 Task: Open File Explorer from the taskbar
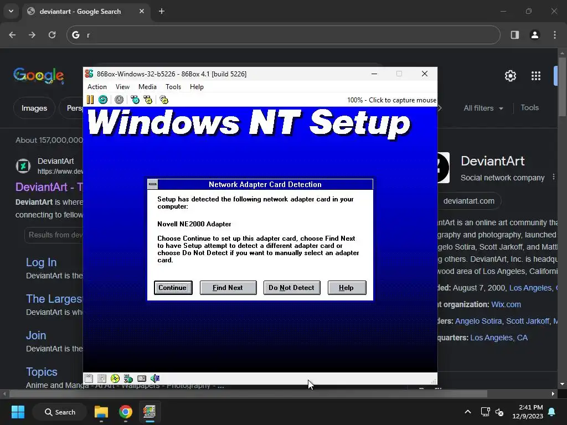tap(101, 412)
